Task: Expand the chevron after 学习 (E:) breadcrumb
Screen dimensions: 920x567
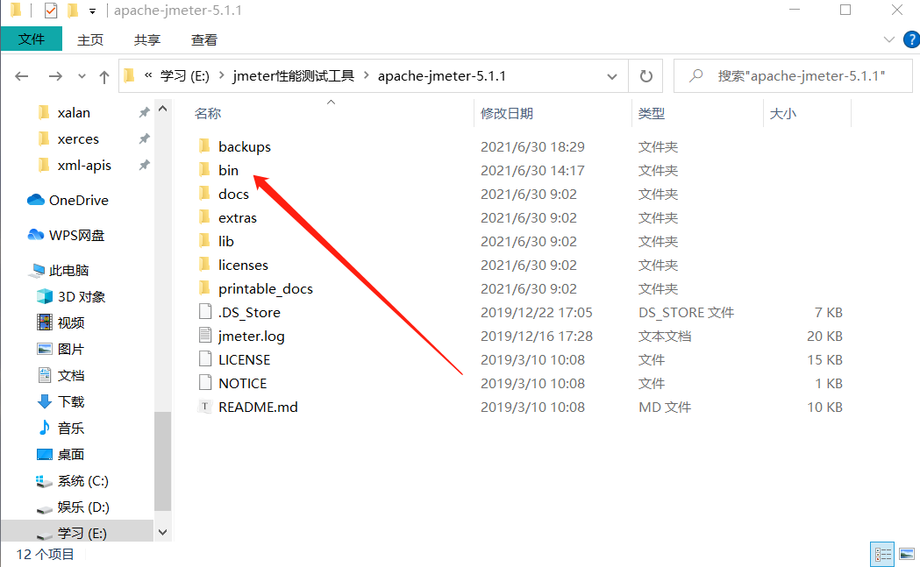Action: pyautogui.click(x=222, y=75)
